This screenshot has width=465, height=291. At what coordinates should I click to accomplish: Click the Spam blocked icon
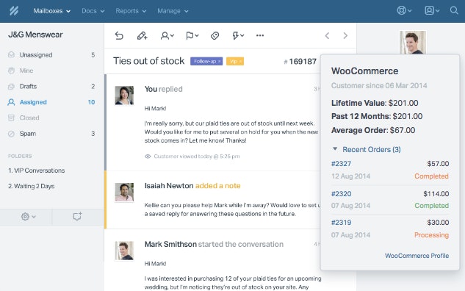(11, 134)
